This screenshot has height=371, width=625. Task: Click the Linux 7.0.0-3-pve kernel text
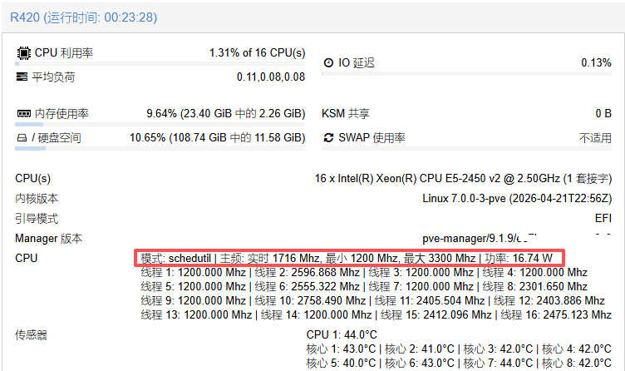pyautogui.click(x=517, y=198)
